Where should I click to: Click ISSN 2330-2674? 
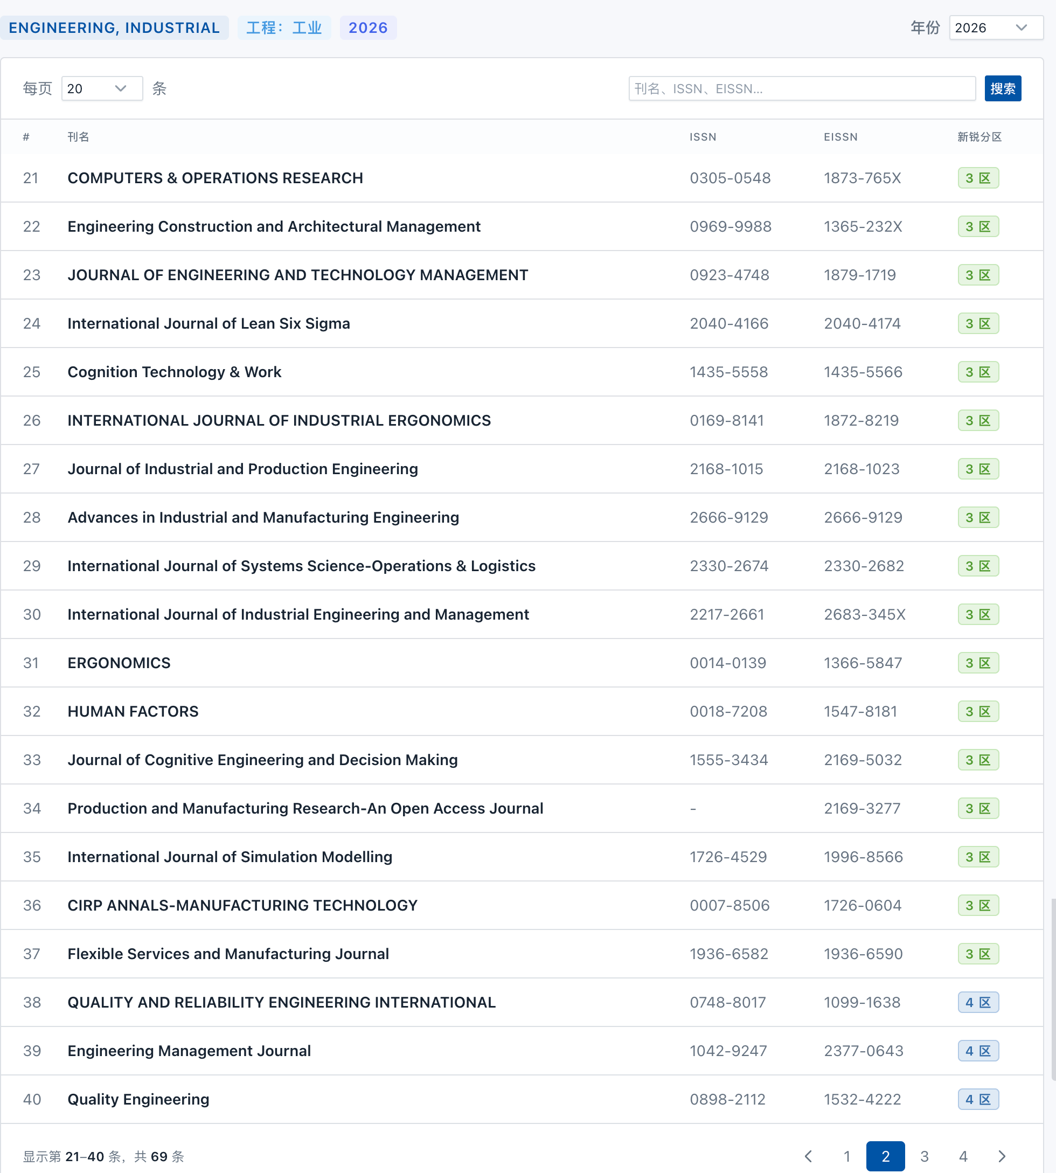click(x=729, y=566)
